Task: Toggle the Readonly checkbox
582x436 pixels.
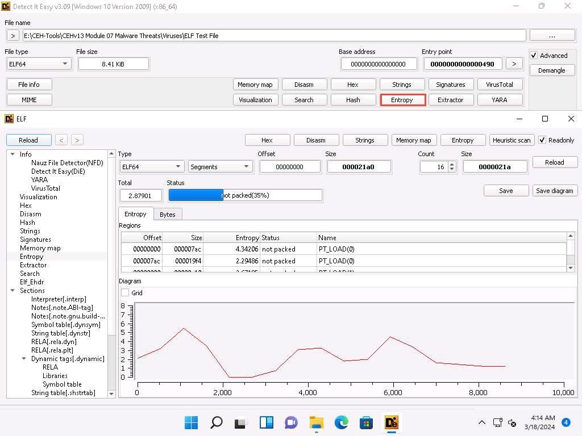Action: click(x=542, y=140)
